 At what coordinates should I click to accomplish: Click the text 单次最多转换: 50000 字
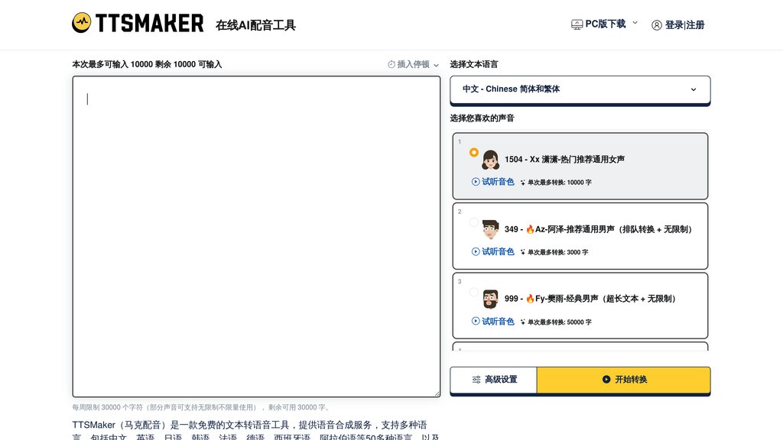(x=559, y=322)
